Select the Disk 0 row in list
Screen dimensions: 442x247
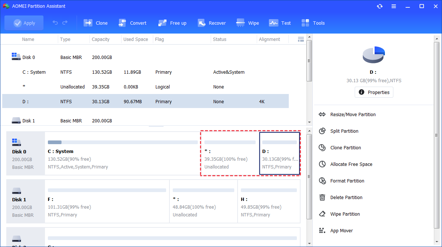145,58
